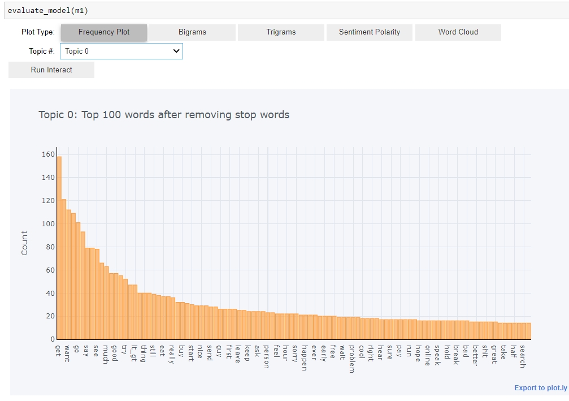Image resolution: width=569 pixels, height=401 pixels.
Task: Switch plot type to Bigrams
Action: click(192, 32)
